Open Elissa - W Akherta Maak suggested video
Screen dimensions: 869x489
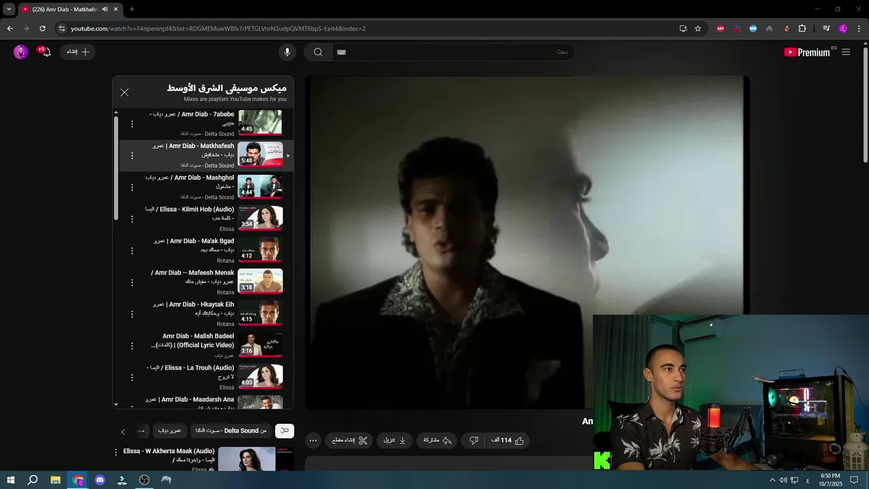tap(246, 459)
